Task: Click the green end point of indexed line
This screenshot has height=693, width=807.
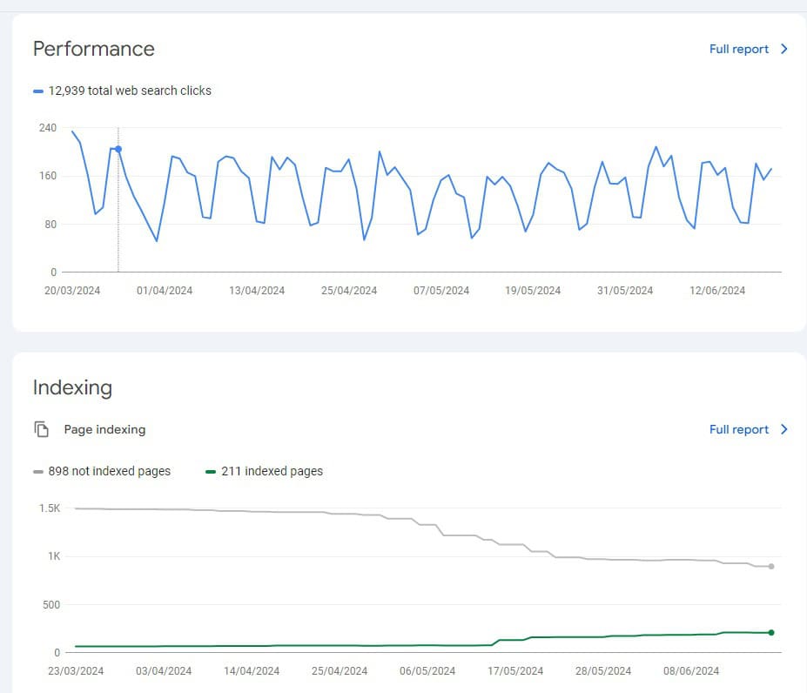Action: (771, 632)
